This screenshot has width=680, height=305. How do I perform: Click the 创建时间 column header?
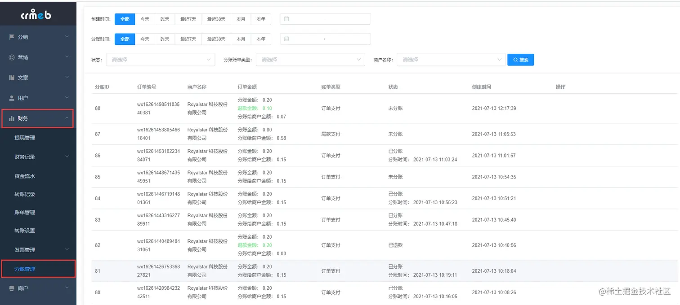[482, 87]
